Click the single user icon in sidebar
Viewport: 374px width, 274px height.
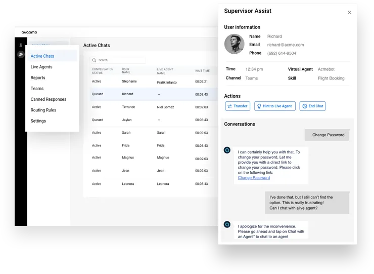click(x=21, y=45)
